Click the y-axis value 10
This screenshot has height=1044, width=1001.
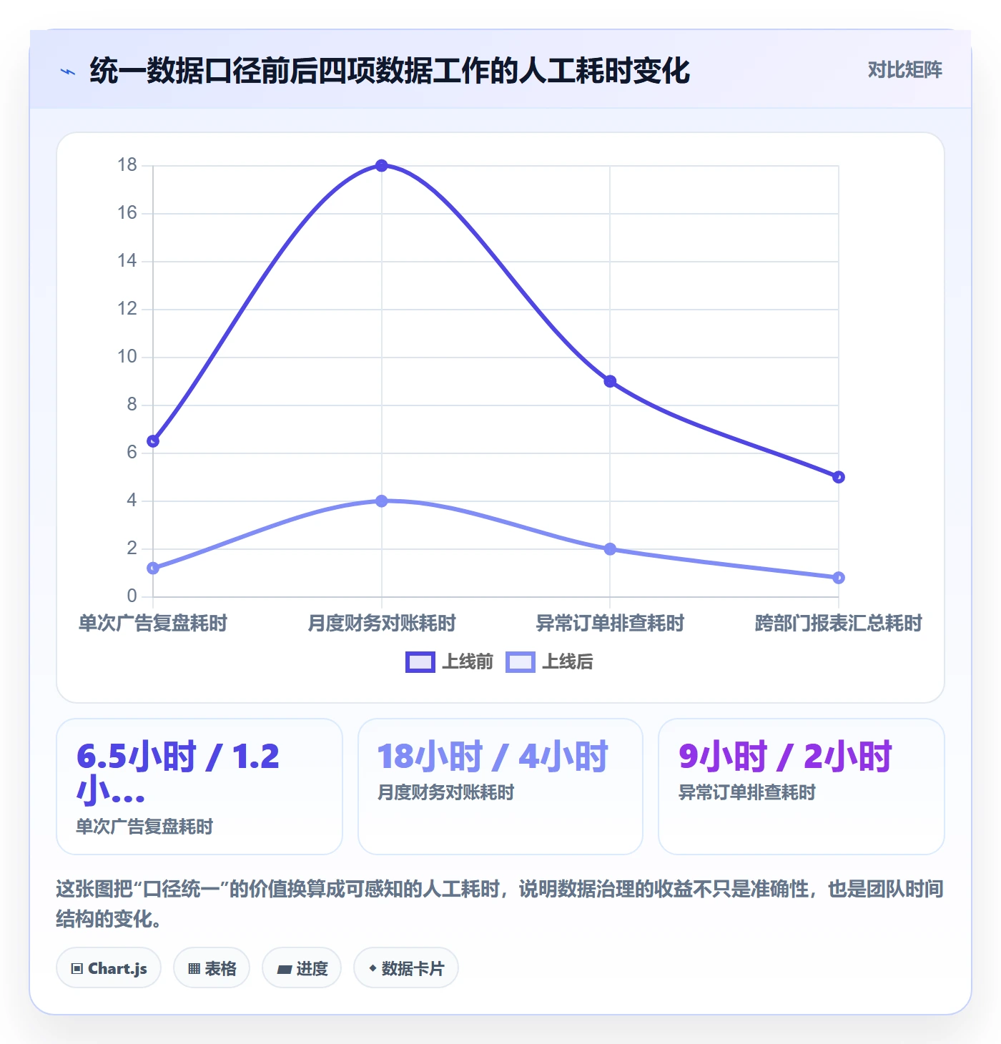127,357
